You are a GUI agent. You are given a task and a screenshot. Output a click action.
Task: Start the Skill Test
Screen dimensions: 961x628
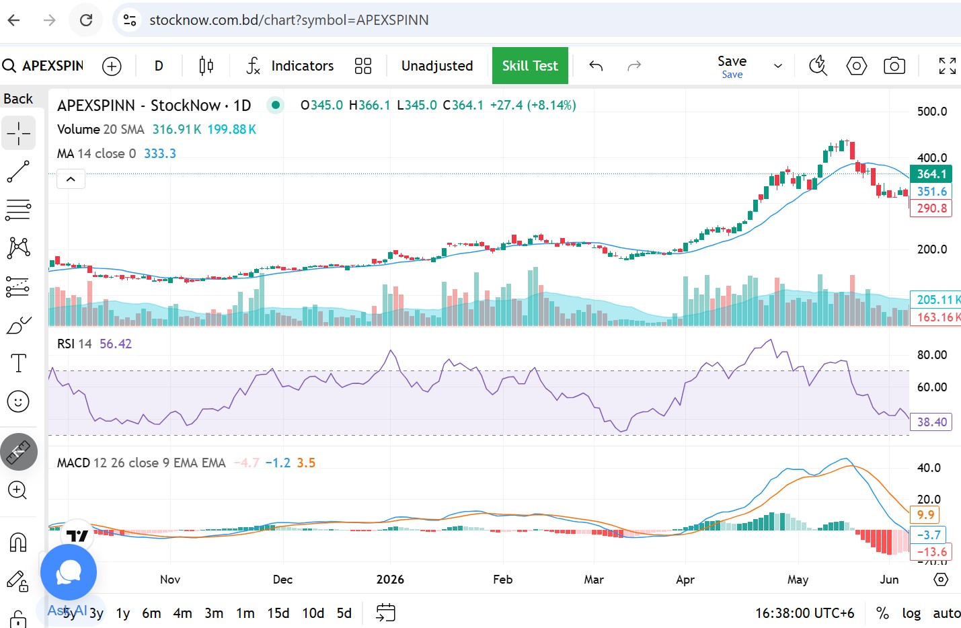[x=530, y=66]
